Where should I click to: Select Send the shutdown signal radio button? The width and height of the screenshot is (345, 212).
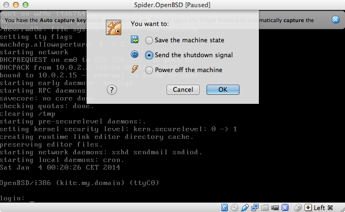click(149, 55)
